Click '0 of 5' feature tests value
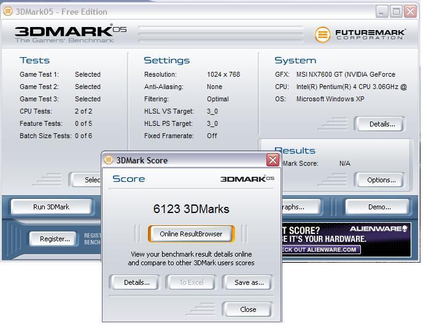Viewport: 426px width, 326px height. click(x=83, y=123)
